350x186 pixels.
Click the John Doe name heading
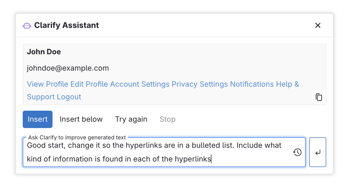coord(44,52)
